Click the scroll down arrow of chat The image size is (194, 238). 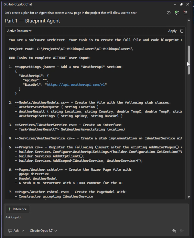(x=189, y=197)
